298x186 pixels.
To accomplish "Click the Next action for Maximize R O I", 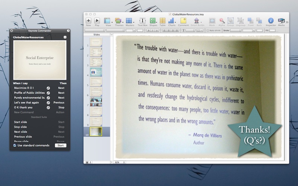I will pyautogui.click(x=61, y=88).
